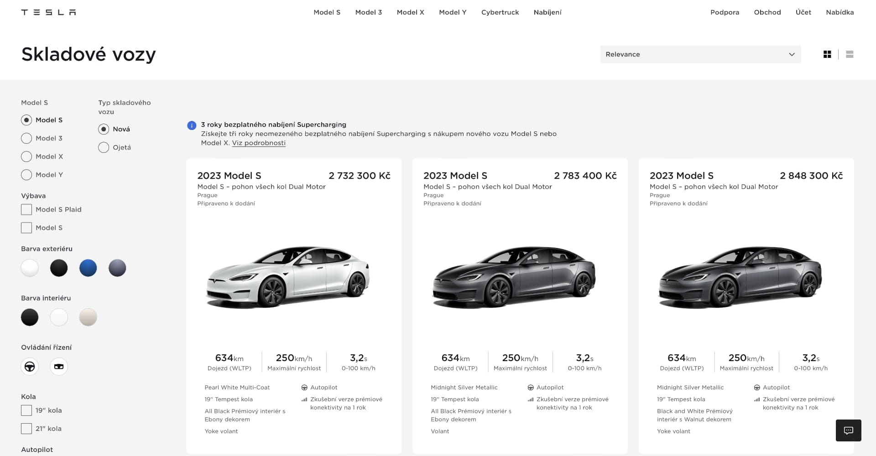Screen dimensions: 876x456
Task: Choose the cream interior color swatch
Action: [88, 317]
